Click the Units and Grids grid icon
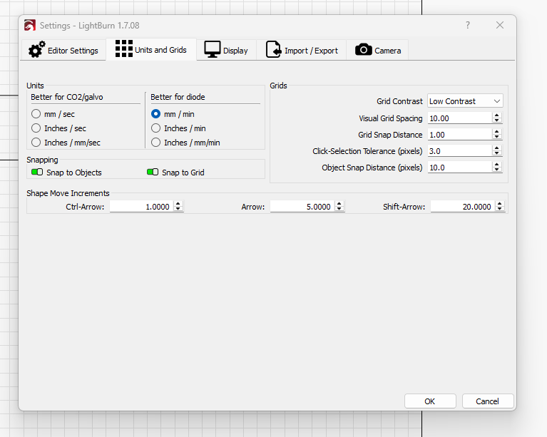Screen dimensions: 547x437 click(x=124, y=49)
